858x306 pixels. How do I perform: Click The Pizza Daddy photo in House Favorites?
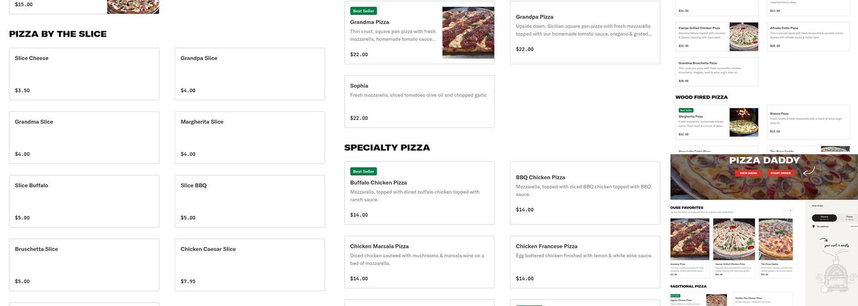[775, 239]
